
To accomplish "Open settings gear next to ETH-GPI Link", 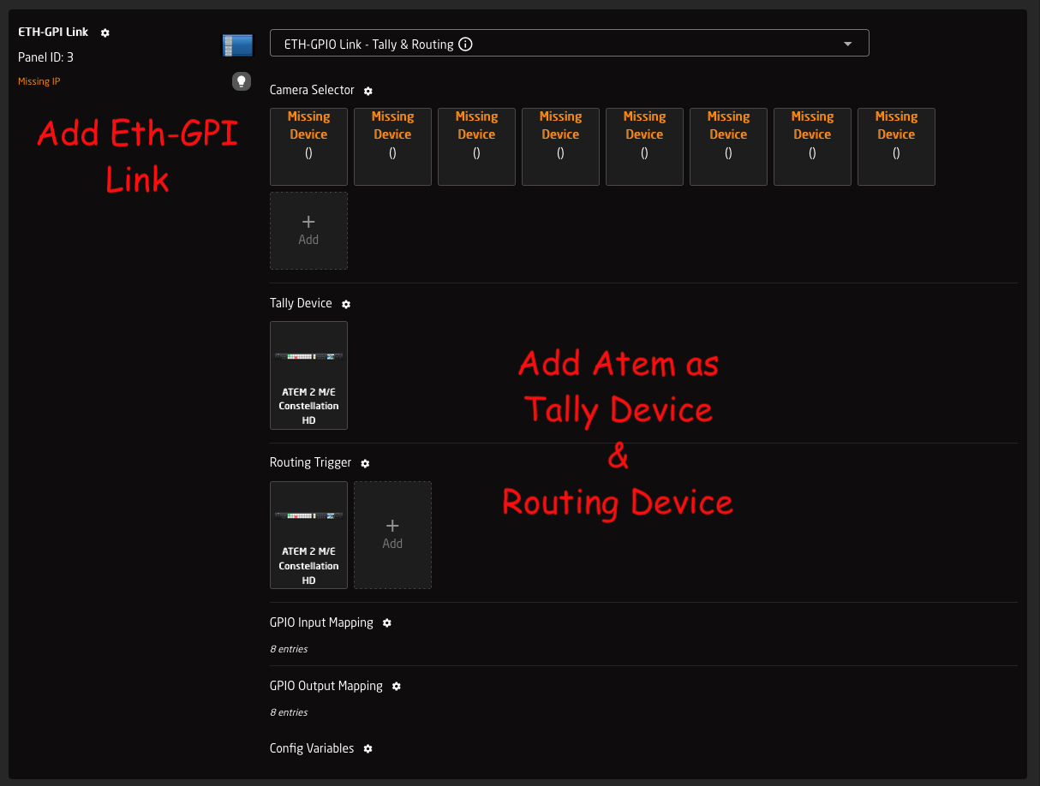I will (x=105, y=33).
